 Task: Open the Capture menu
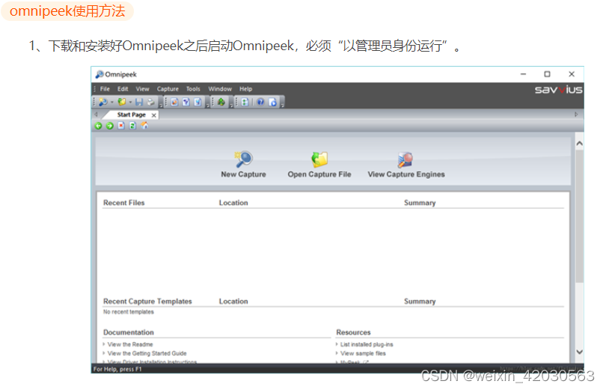pyautogui.click(x=168, y=88)
